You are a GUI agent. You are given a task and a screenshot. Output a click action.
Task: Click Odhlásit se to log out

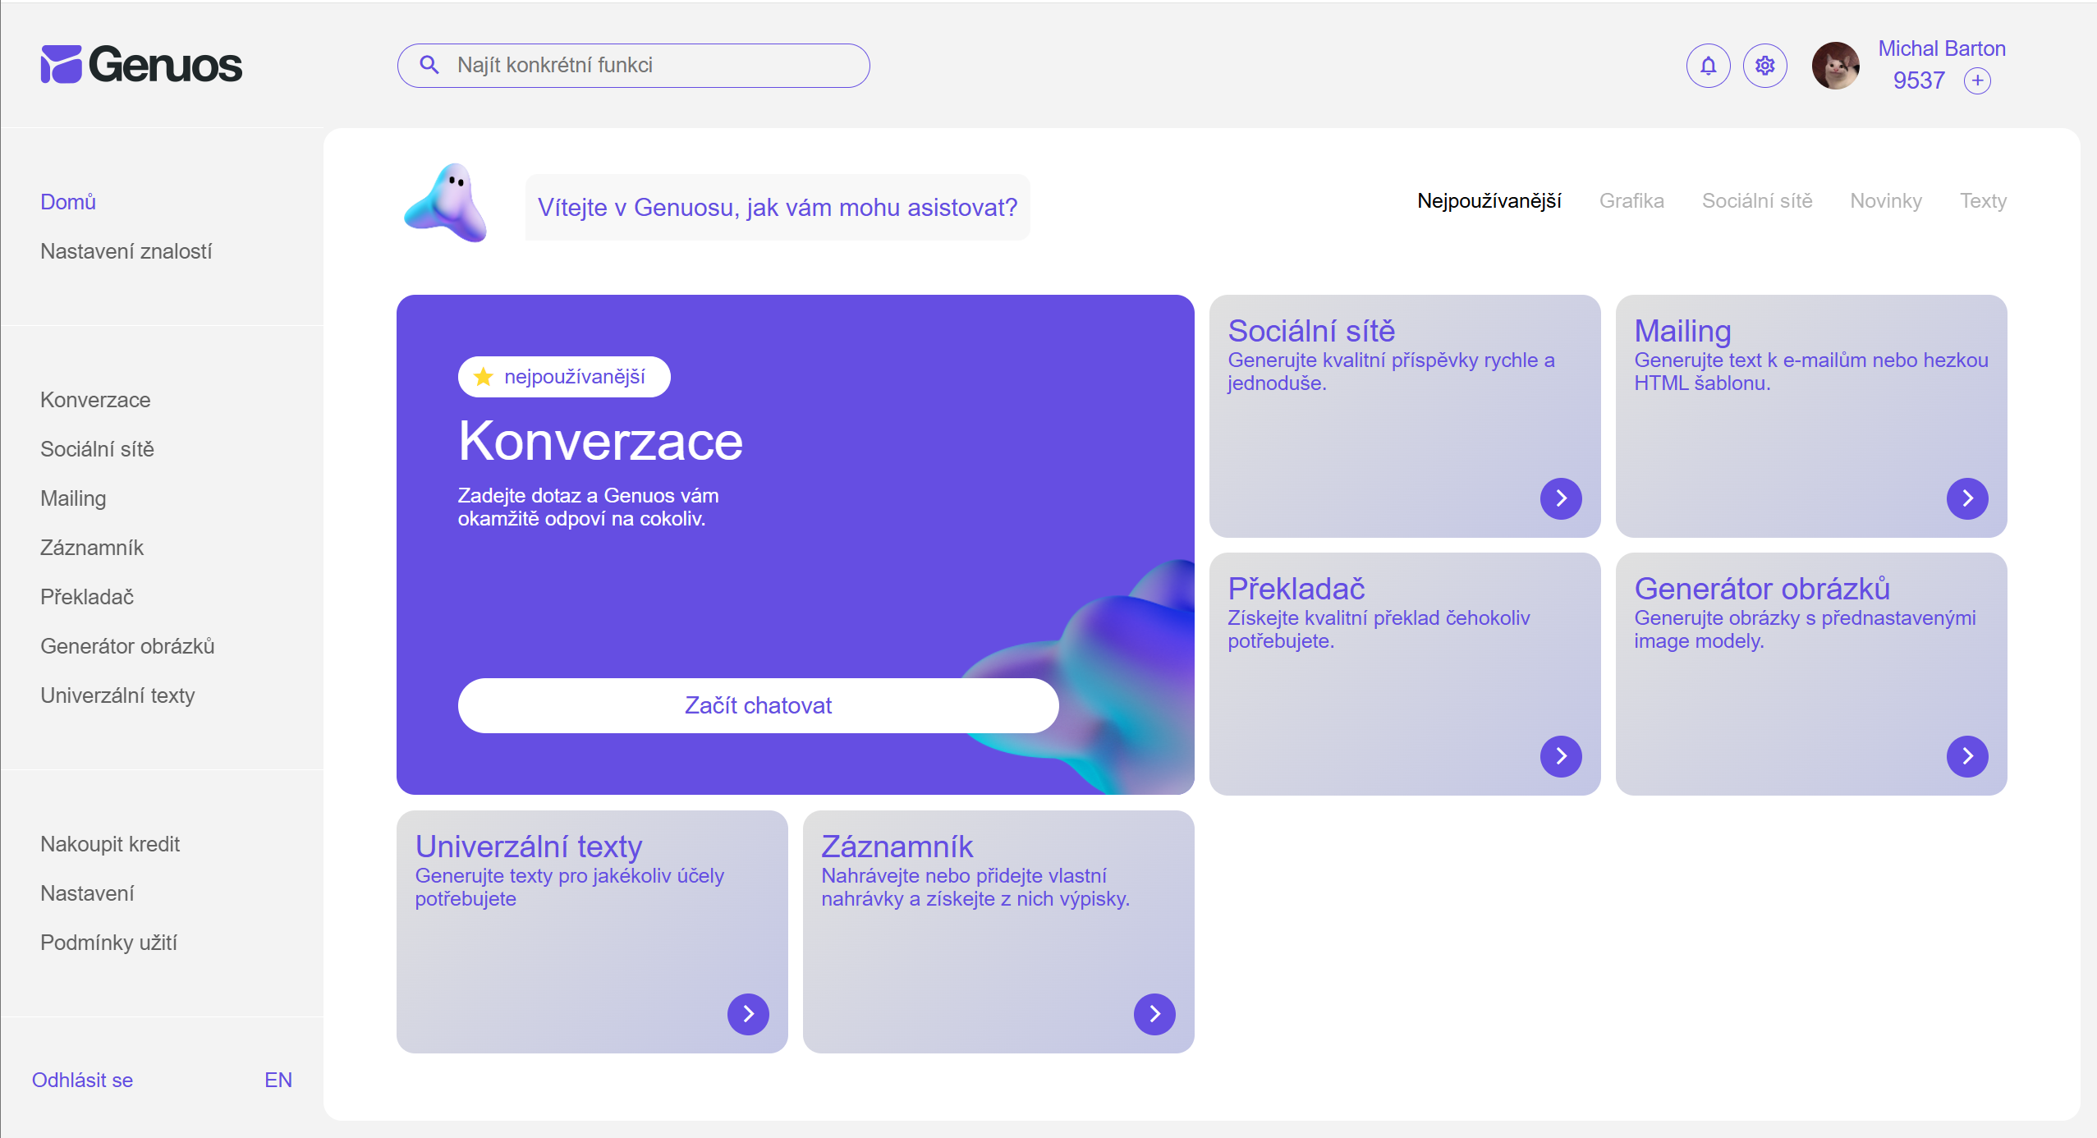[x=82, y=1081]
